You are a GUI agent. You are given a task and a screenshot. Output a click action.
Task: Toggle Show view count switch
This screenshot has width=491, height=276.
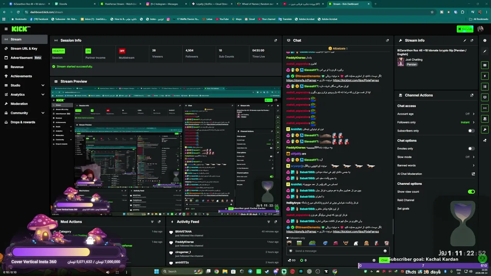pos(471,192)
